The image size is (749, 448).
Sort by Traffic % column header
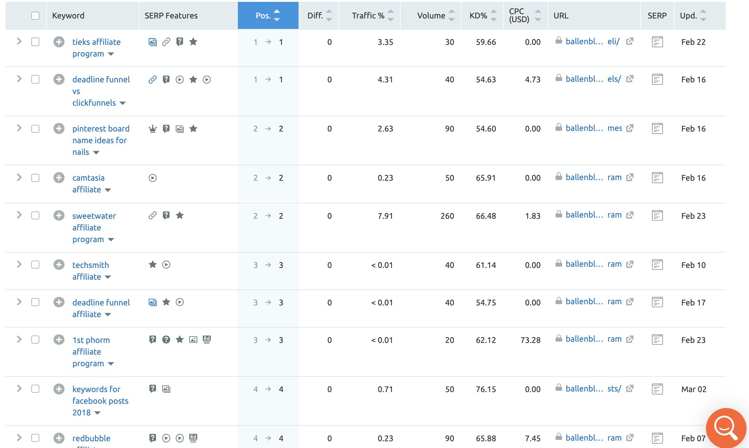click(370, 15)
